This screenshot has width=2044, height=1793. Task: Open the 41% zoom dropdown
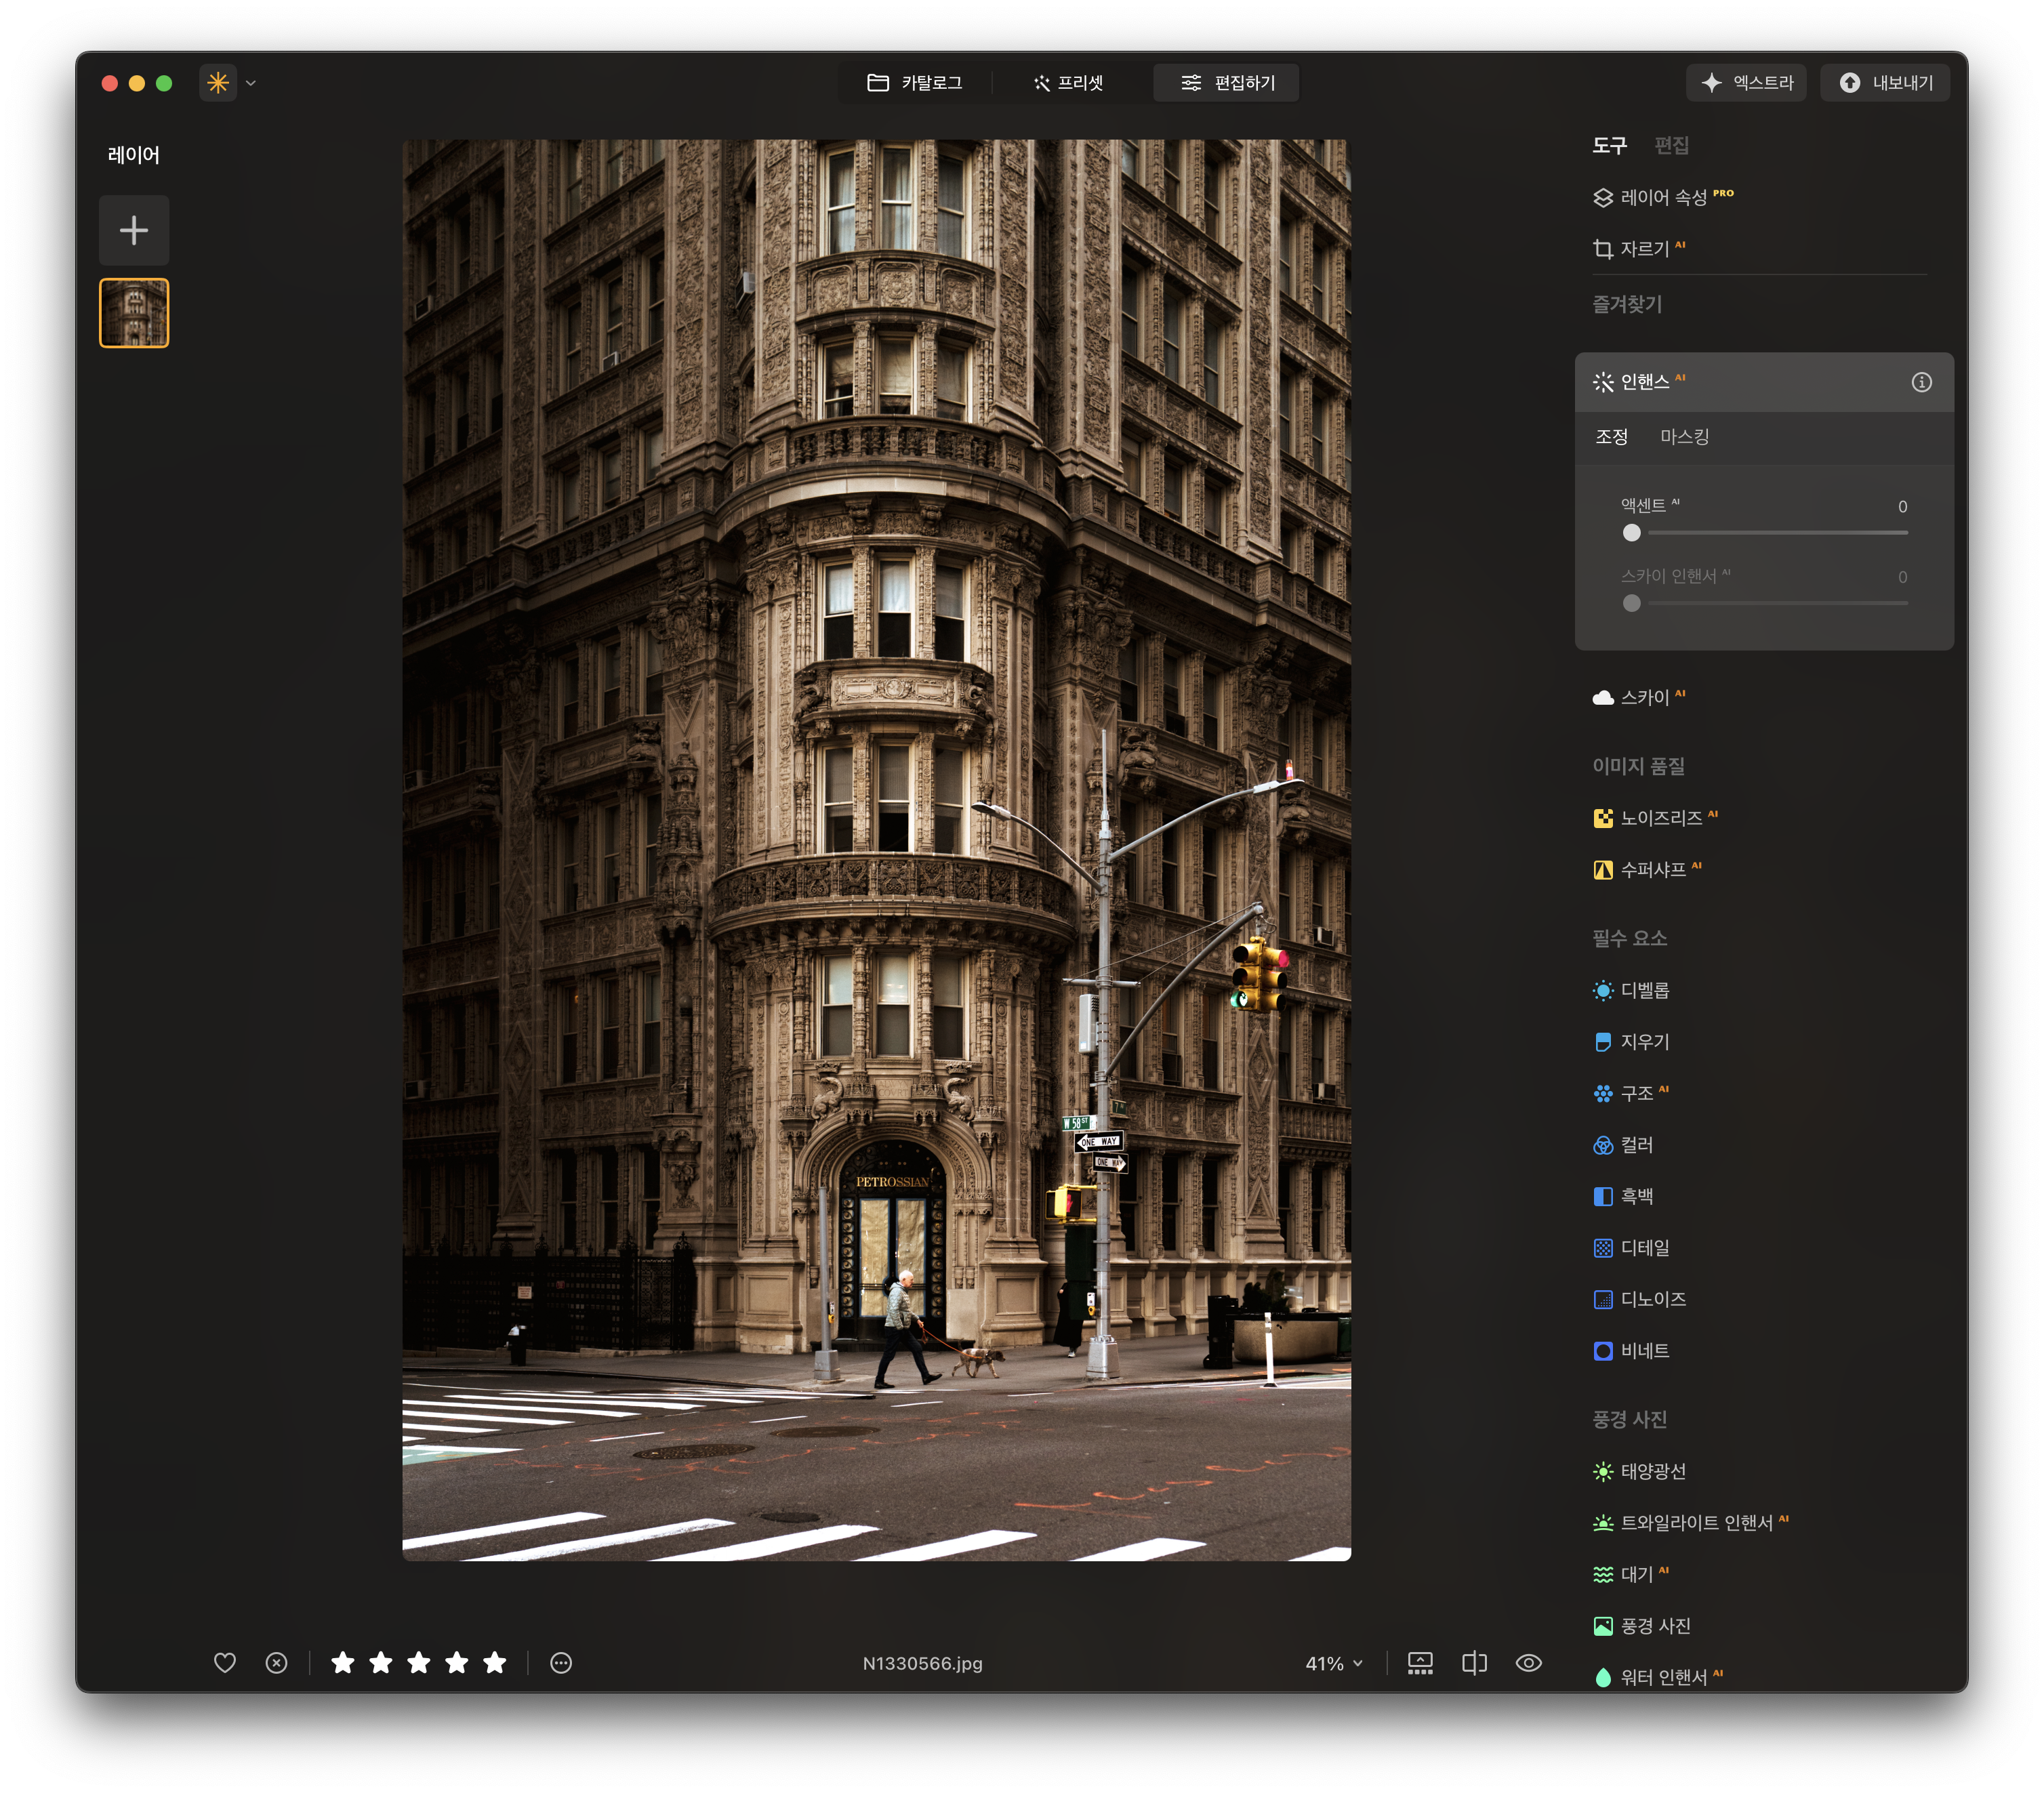pos(1334,1663)
